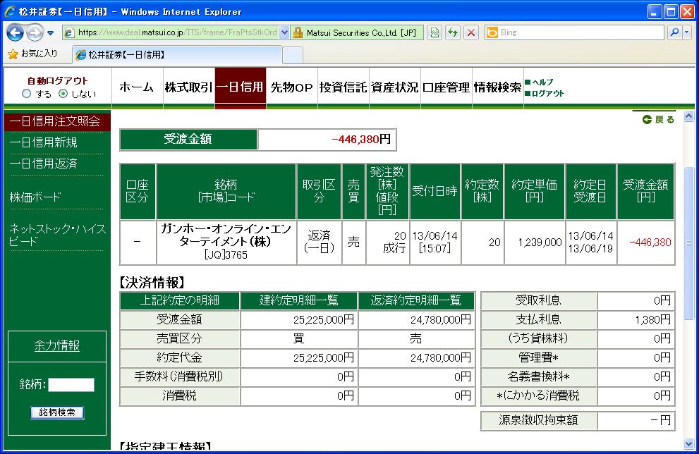Select auto-logout しない radio button
The image size is (699, 454).
point(63,94)
